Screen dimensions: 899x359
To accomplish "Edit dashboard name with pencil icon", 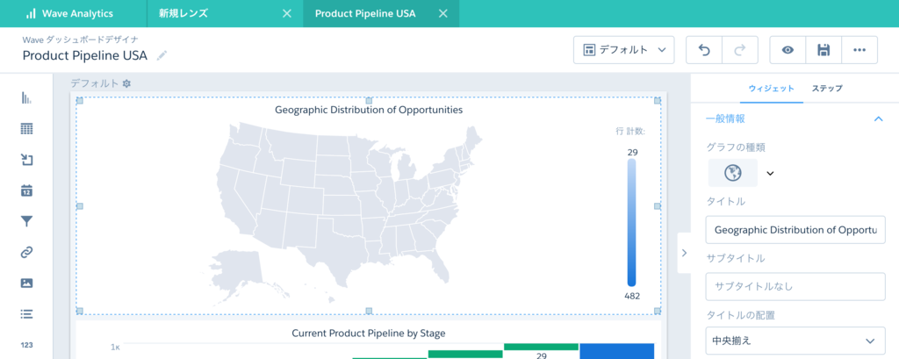I will click(x=162, y=55).
